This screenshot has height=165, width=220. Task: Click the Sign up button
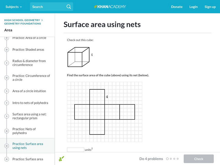(x=210, y=7)
